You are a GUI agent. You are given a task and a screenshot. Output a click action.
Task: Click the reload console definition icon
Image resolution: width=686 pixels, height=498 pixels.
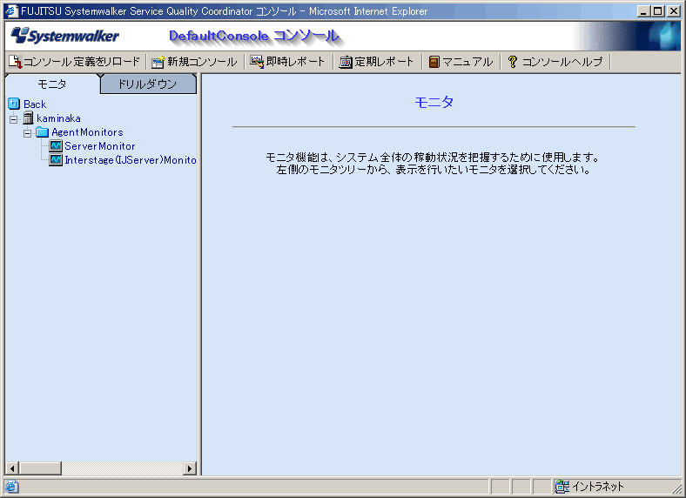(16, 62)
